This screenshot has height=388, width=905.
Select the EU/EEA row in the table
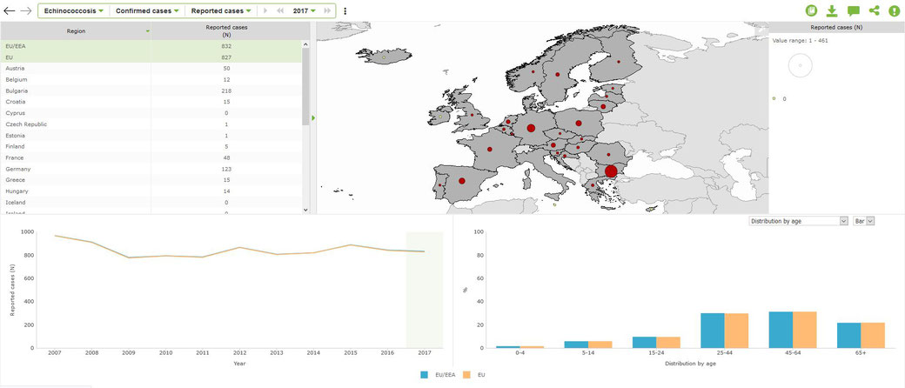point(151,45)
